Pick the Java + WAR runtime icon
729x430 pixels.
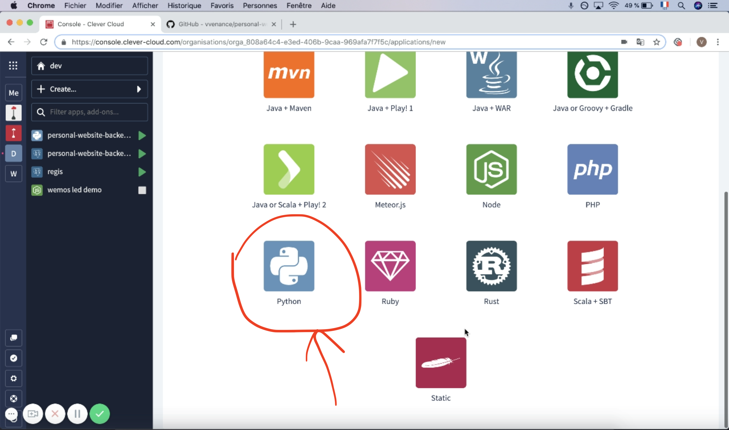491,75
